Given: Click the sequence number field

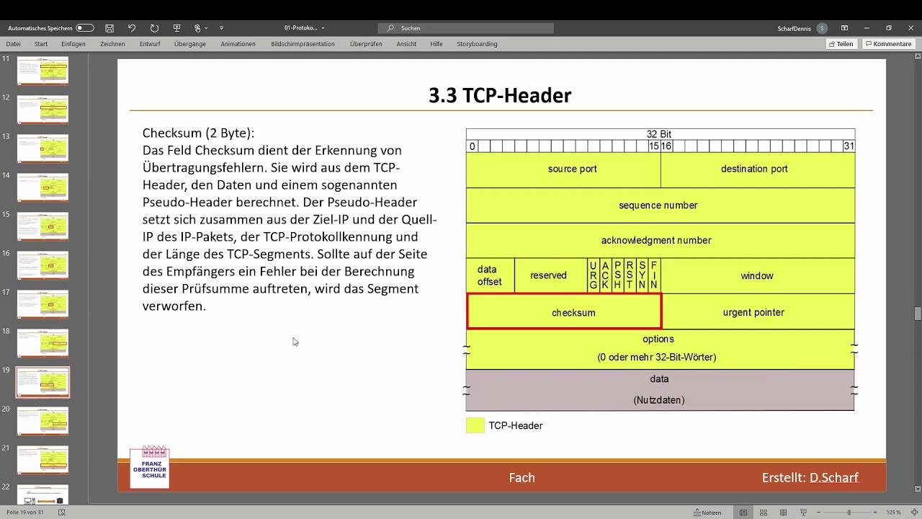Looking at the screenshot, I should coord(661,205).
